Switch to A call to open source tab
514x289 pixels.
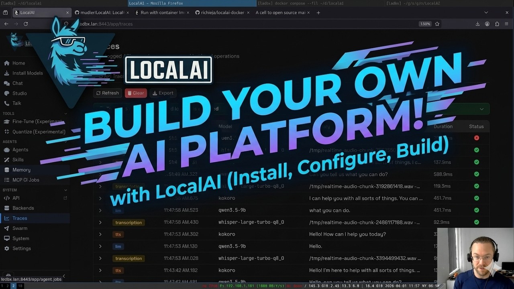[282, 12]
